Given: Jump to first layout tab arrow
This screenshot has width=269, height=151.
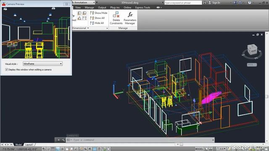Looking at the screenshot, I should pyautogui.click(x=2, y=145).
